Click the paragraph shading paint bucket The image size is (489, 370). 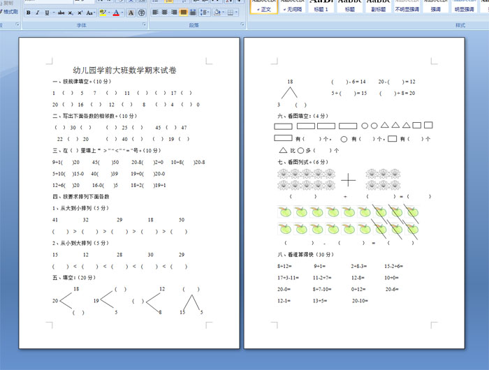click(217, 13)
